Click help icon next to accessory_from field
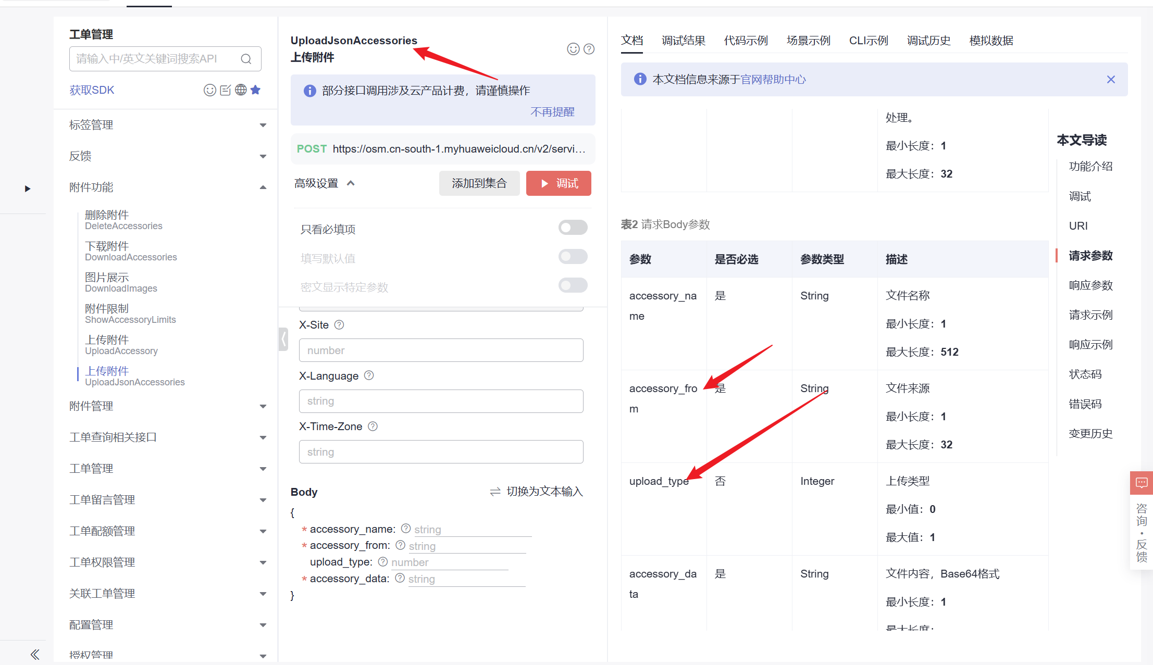Screen dimensions: 1153x665 (400, 545)
